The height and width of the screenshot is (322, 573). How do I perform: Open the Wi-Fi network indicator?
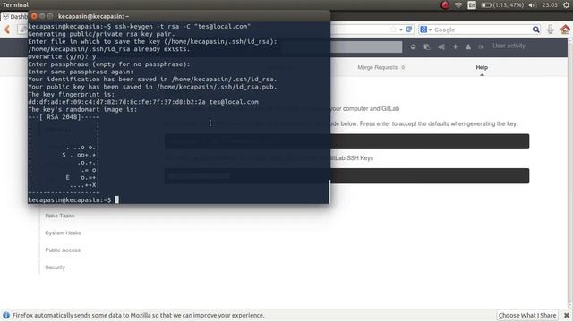(458, 5)
